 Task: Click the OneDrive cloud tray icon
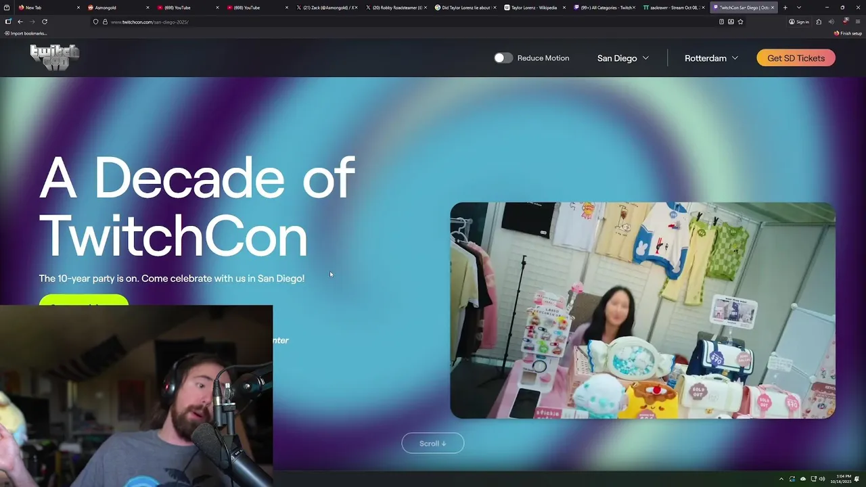click(802, 479)
